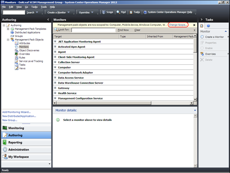The width and height of the screenshot is (230, 173).
Task: Select Views node in tree
Action: [x=22, y=68]
